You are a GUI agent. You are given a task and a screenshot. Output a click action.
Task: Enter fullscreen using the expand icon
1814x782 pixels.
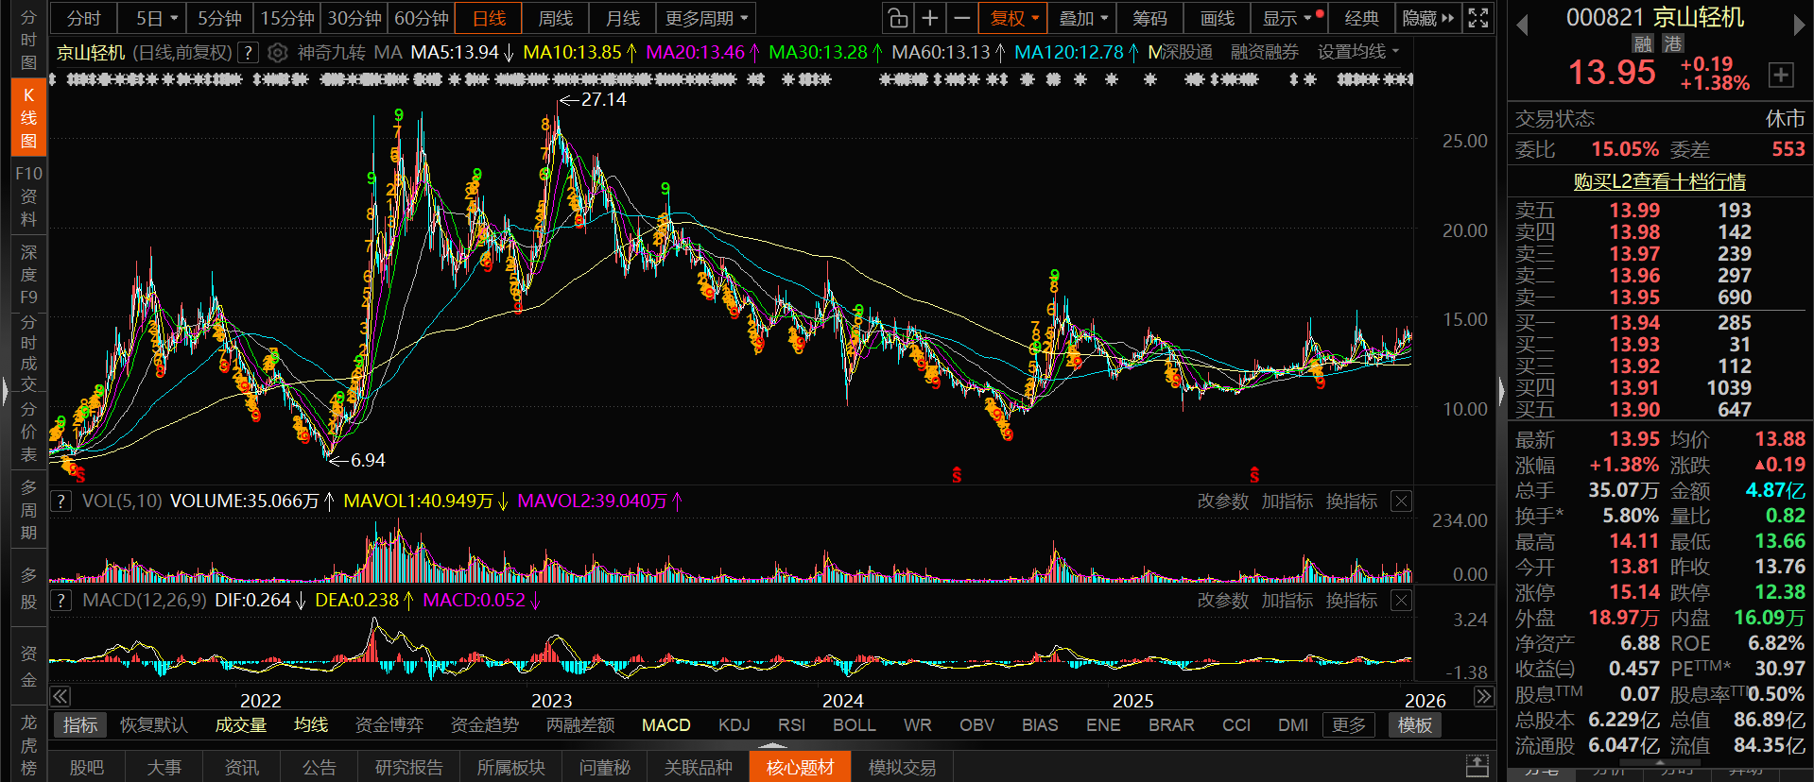[1478, 18]
